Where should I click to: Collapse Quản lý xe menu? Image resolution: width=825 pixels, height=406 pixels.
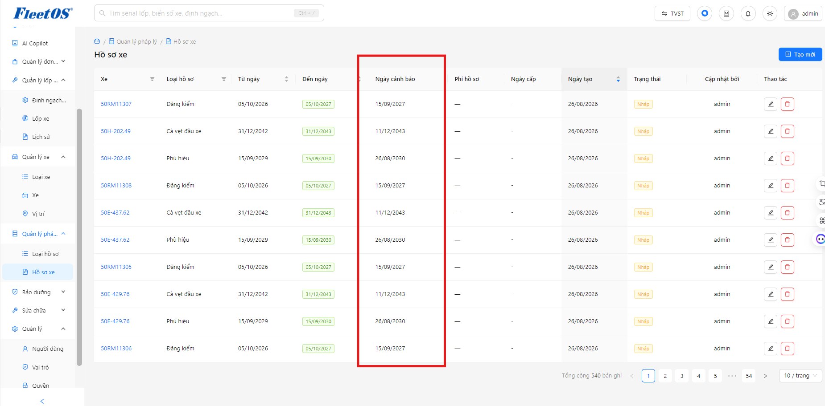(39, 157)
